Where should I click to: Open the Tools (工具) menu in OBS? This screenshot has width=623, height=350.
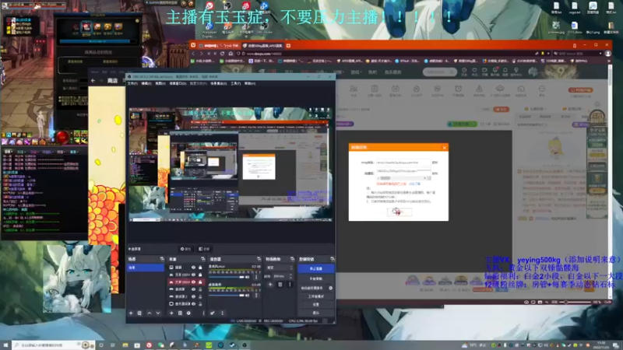[236, 84]
